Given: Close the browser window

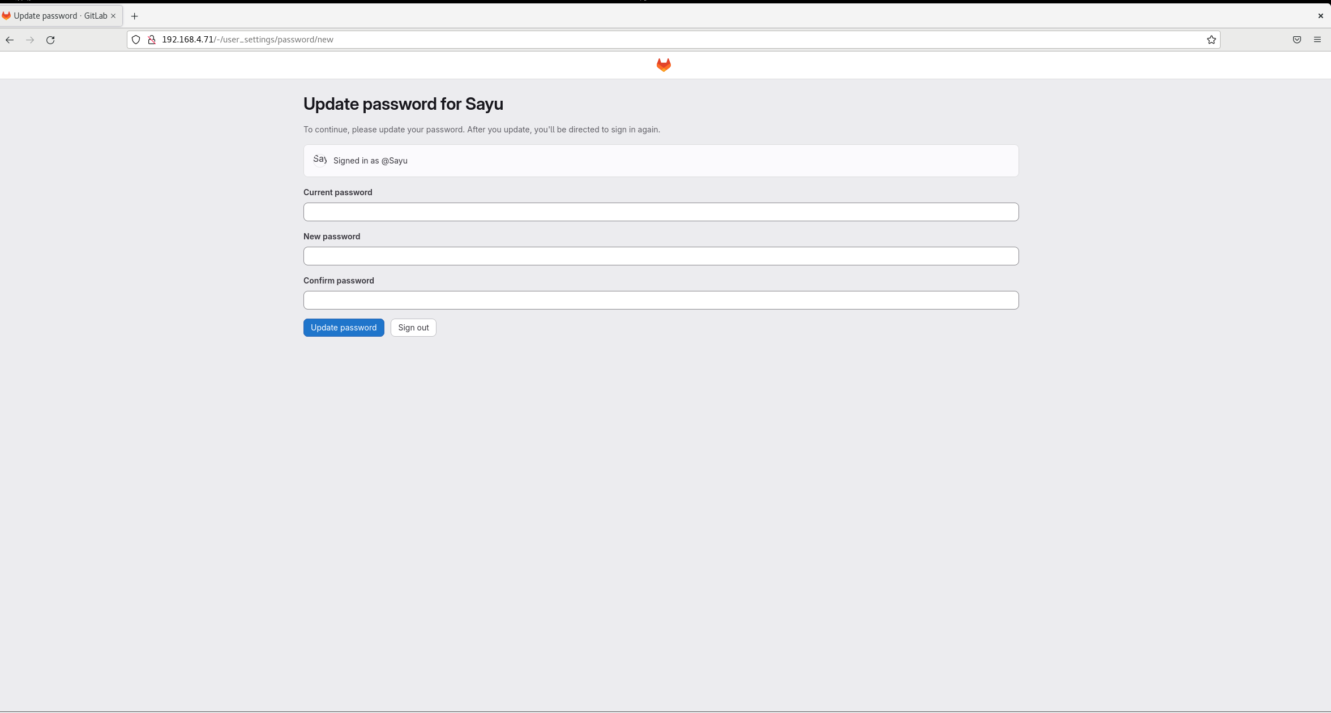Looking at the screenshot, I should (1320, 16).
